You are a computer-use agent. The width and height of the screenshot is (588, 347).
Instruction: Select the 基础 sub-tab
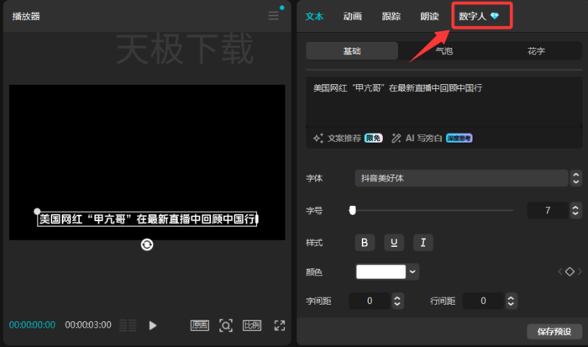(352, 50)
